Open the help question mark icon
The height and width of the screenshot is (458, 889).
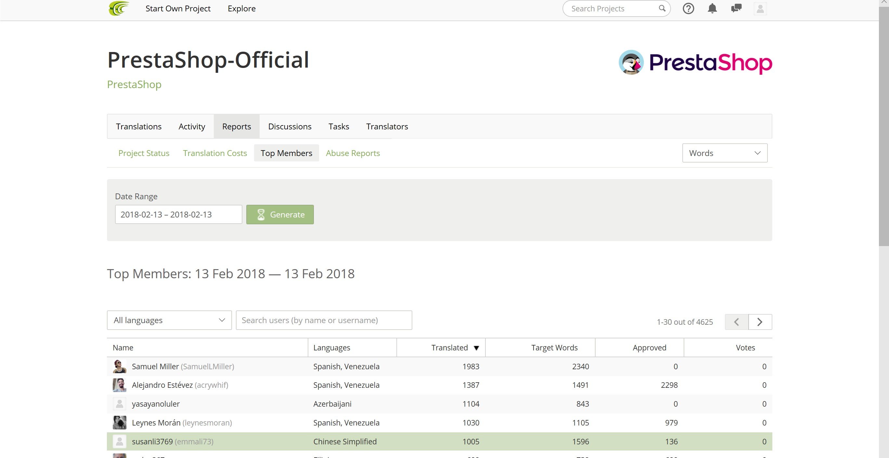tap(688, 9)
